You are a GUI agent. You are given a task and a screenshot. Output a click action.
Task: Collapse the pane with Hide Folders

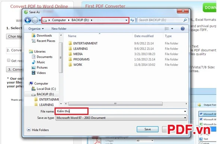(38, 130)
